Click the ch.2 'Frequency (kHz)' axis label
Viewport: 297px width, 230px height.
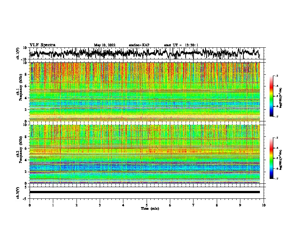[21, 150]
